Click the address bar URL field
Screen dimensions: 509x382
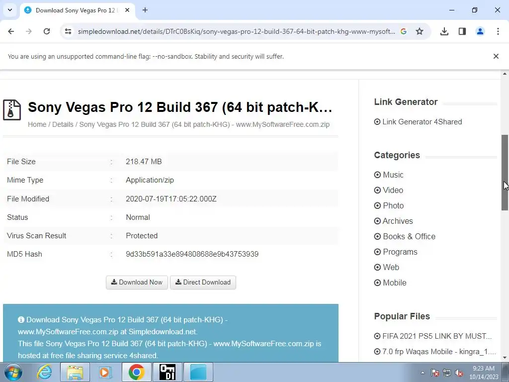pos(236,31)
